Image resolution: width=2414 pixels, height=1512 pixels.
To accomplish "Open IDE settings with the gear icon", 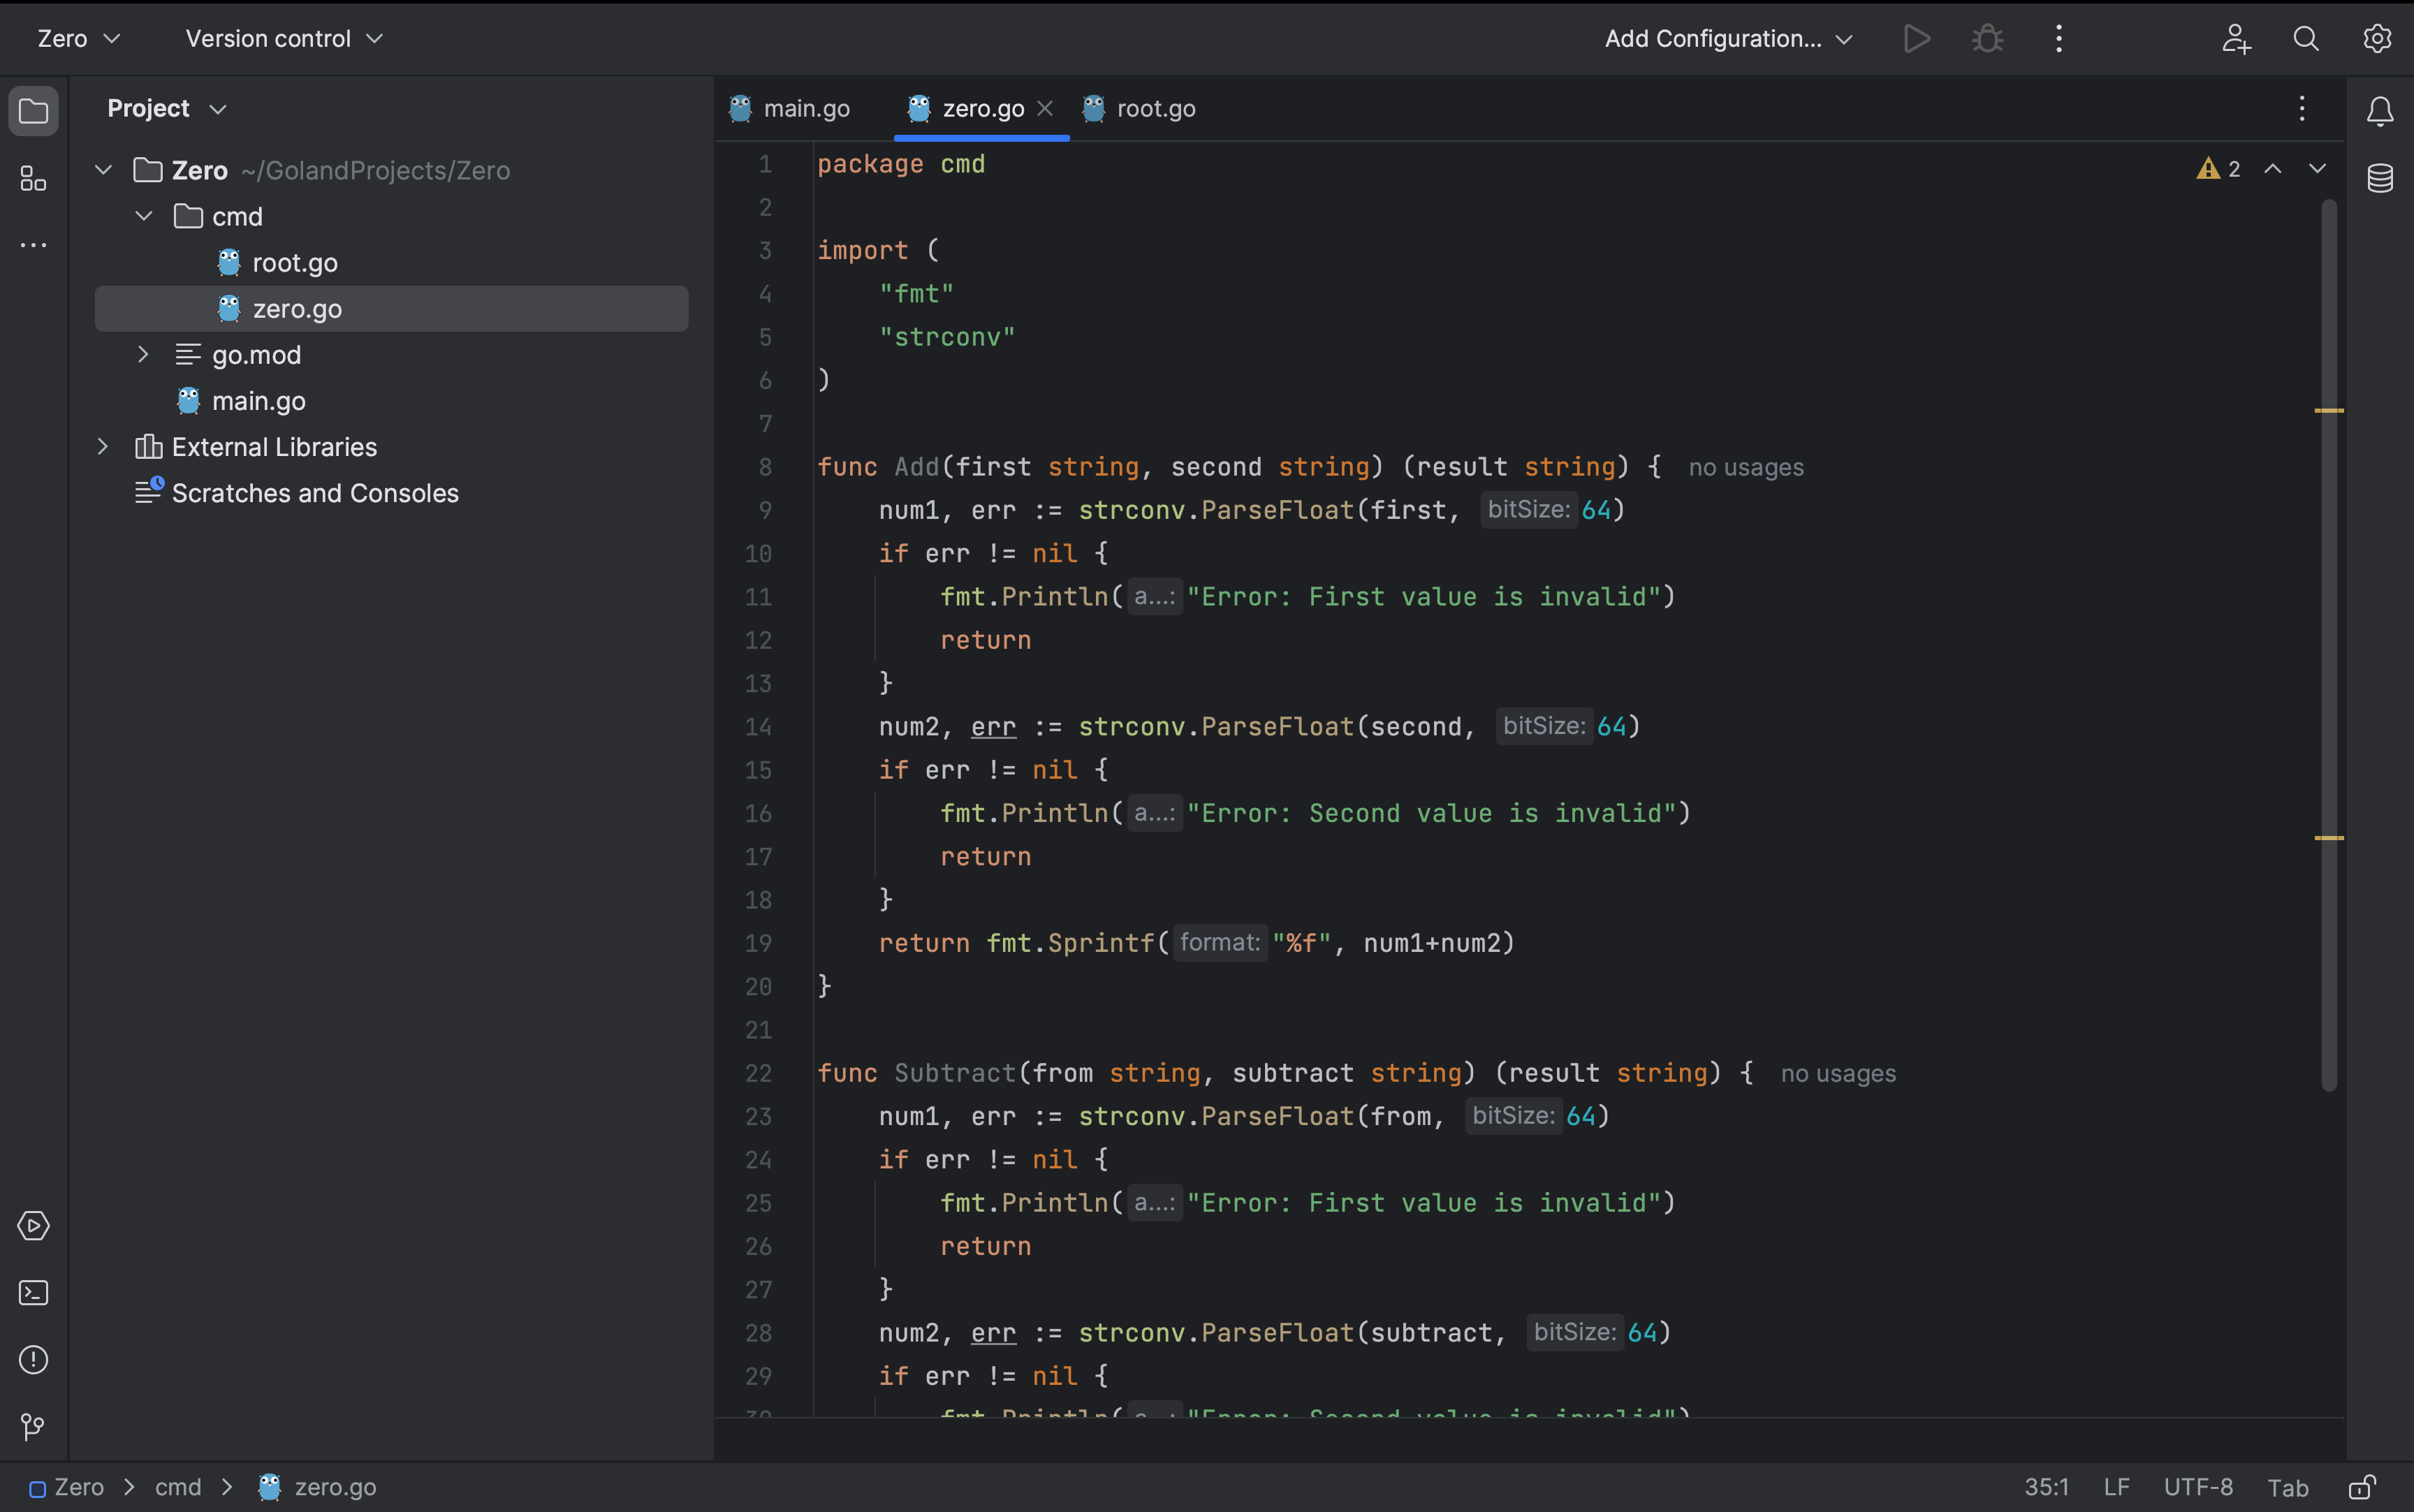I will [2376, 38].
